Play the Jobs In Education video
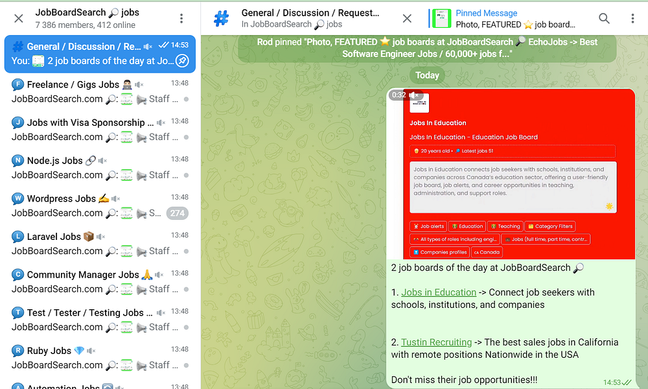Image resolution: width=648 pixels, height=389 pixels. [x=511, y=174]
